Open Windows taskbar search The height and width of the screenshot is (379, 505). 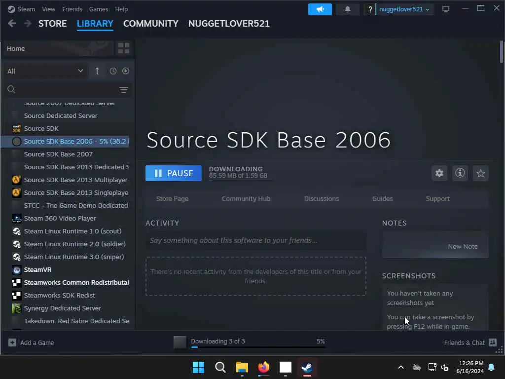(220, 367)
